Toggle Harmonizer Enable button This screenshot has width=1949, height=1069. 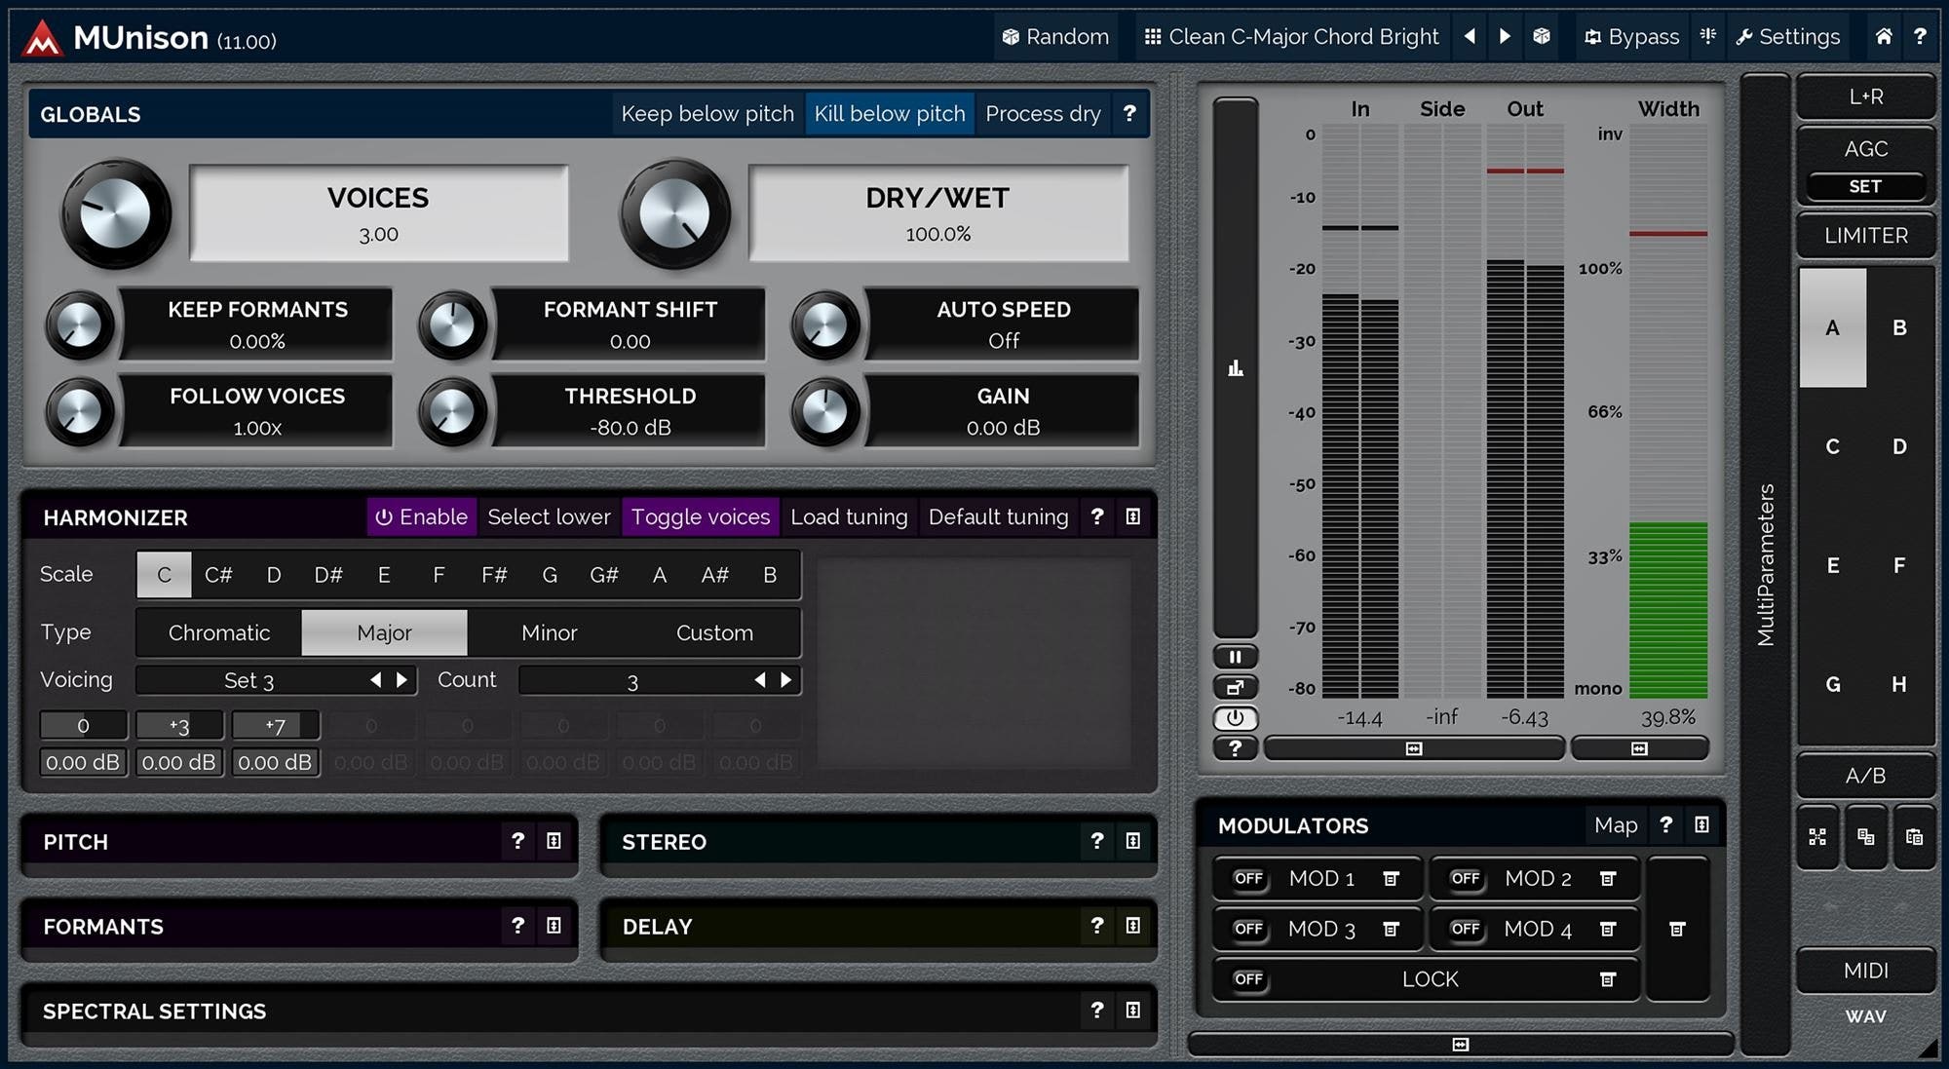(422, 516)
